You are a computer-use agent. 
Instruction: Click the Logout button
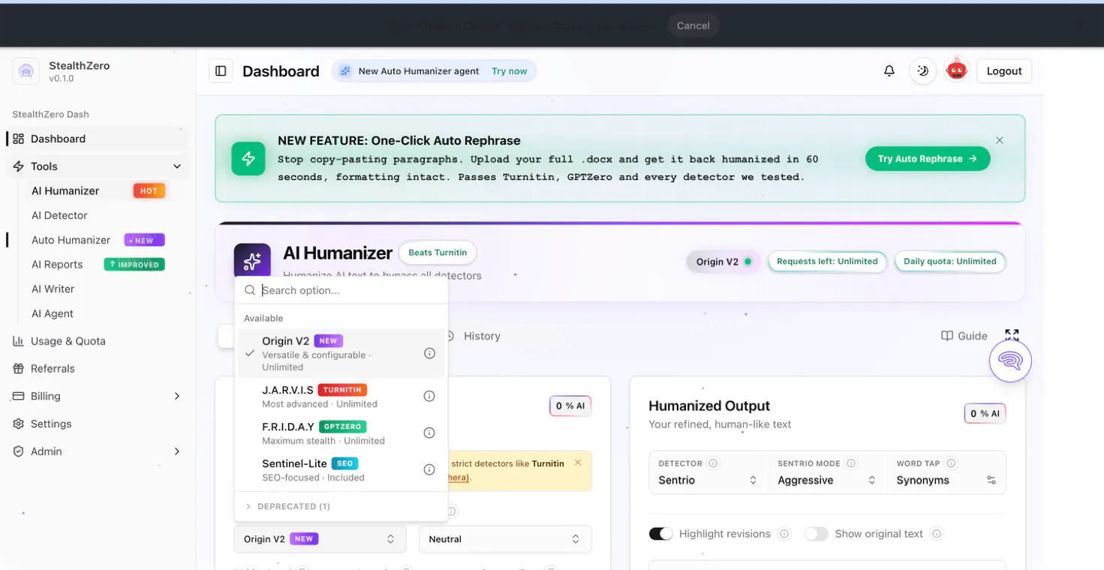[1004, 71]
